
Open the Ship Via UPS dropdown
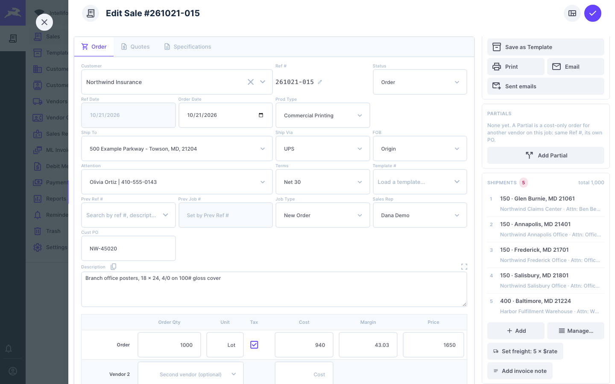coord(323,148)
